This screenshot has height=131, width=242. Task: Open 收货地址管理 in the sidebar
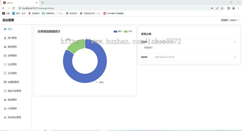pos(12,117)
